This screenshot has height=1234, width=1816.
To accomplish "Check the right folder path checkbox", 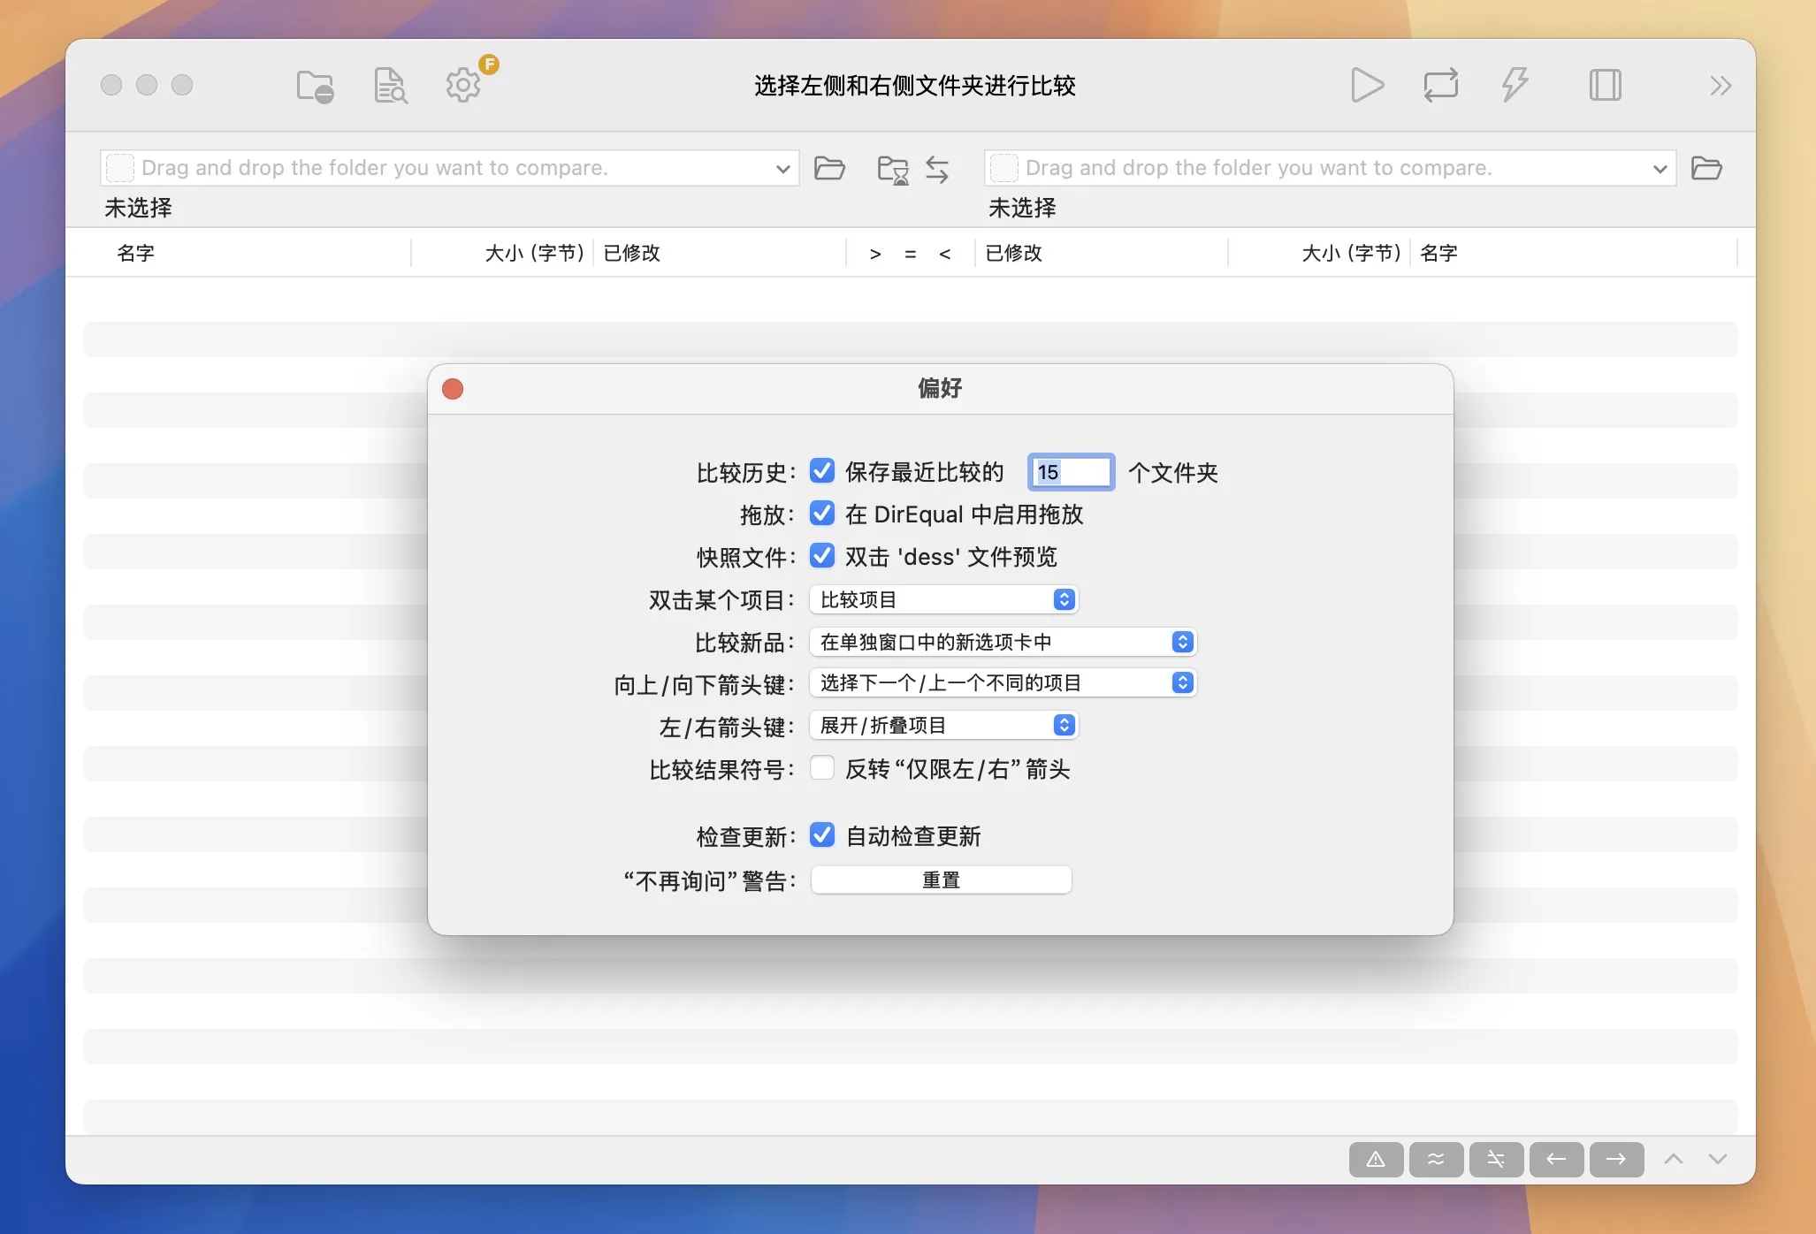I will (x=1003, y=168).
